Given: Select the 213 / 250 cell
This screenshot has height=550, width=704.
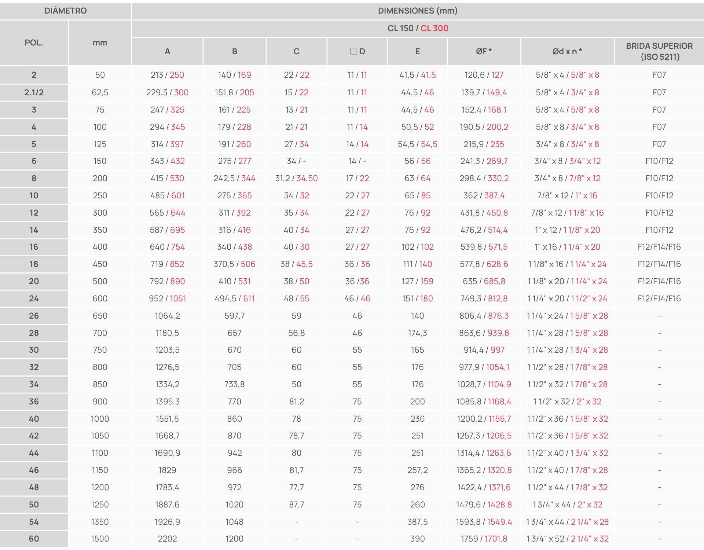Looking at the screenshot, I should coord(167,75).
